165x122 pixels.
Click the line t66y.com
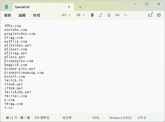(x=13, y=26)
